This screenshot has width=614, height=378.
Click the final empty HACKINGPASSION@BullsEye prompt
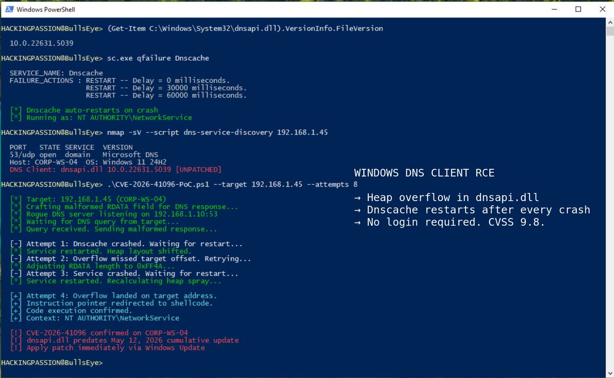[x=52, y=363]
